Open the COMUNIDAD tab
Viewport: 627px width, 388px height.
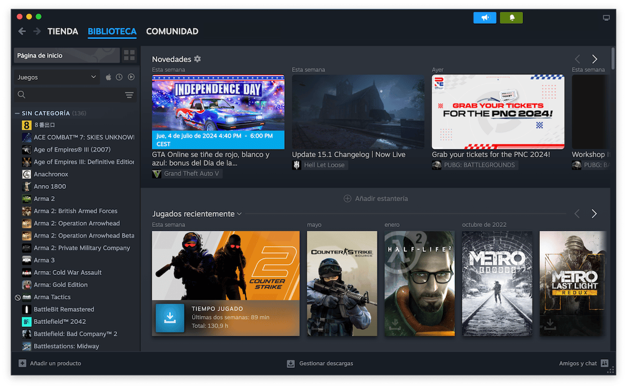pyautogui.click(x=172, y=31)
